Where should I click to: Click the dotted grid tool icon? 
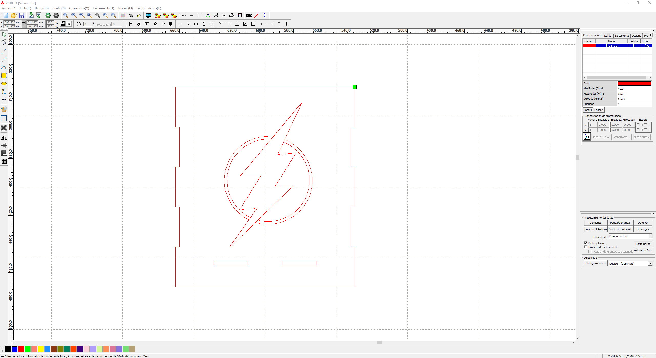[4, 118]
